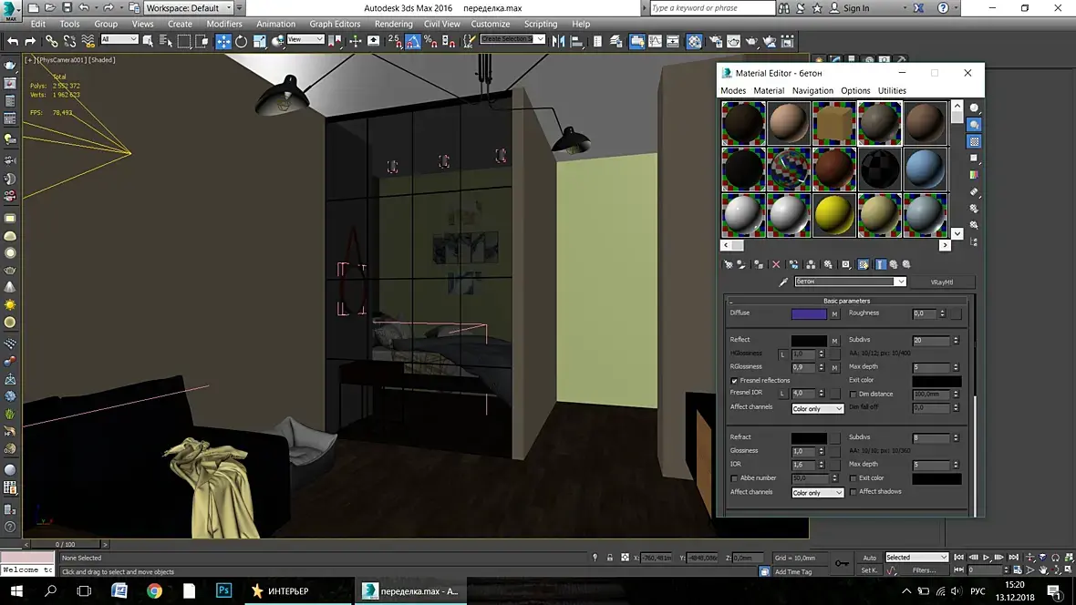Click the Diffuse M map button
The image size is (1076, 605).
pyautogui.click(x=834, y=314)
